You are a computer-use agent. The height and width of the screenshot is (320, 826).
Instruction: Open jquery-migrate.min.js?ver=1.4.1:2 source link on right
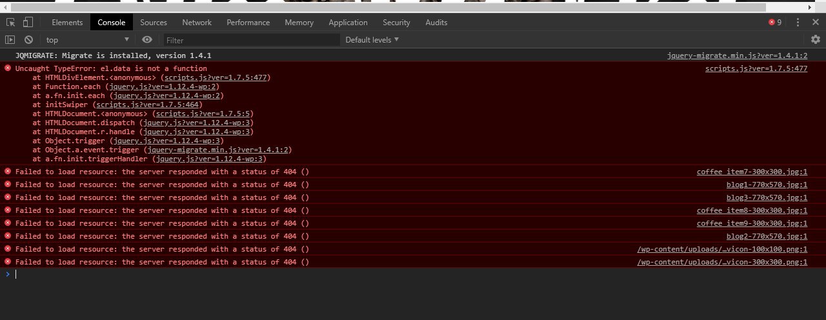[x=737, y=55]
